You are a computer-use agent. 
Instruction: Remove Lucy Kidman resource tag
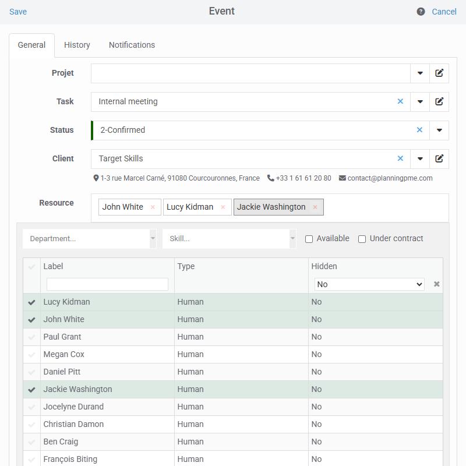pos(223,207)
